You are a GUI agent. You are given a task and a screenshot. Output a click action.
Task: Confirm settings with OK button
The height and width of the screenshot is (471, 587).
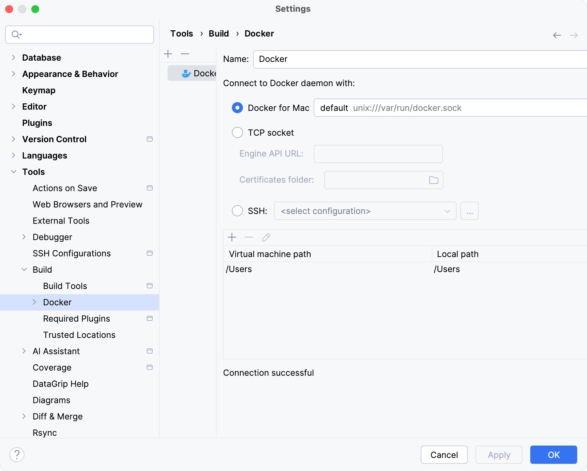pyautogui.click(x=553, y=454)
